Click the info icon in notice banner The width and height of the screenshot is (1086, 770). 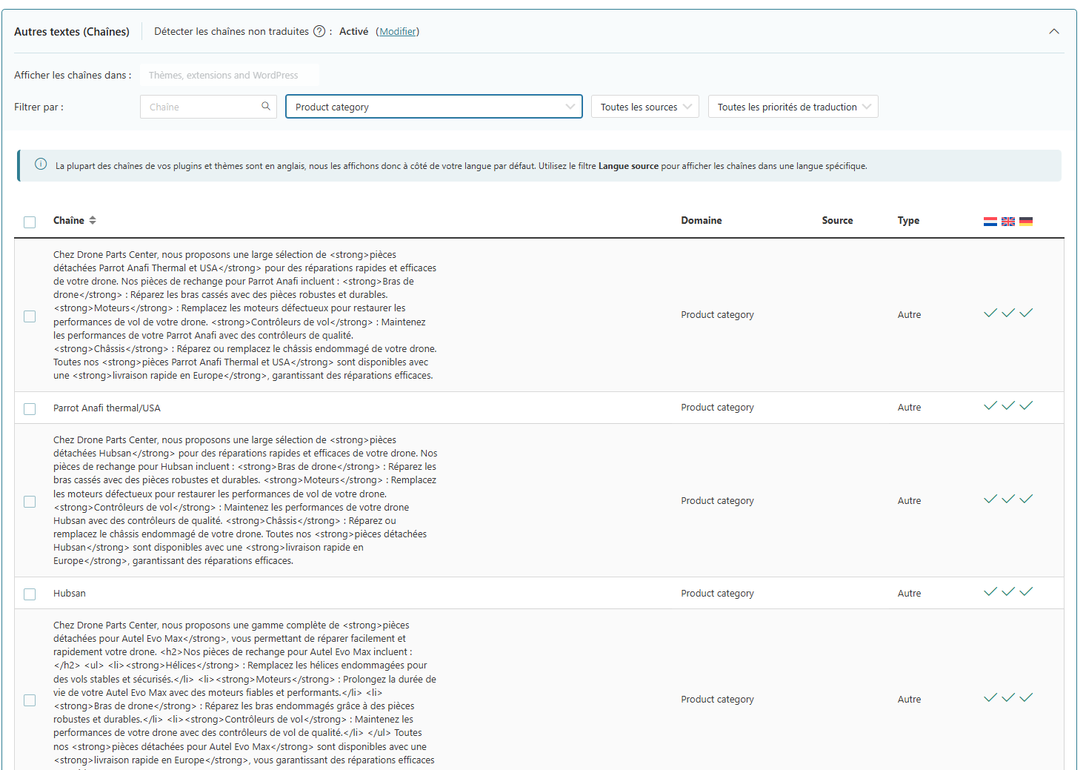[41, 165]
